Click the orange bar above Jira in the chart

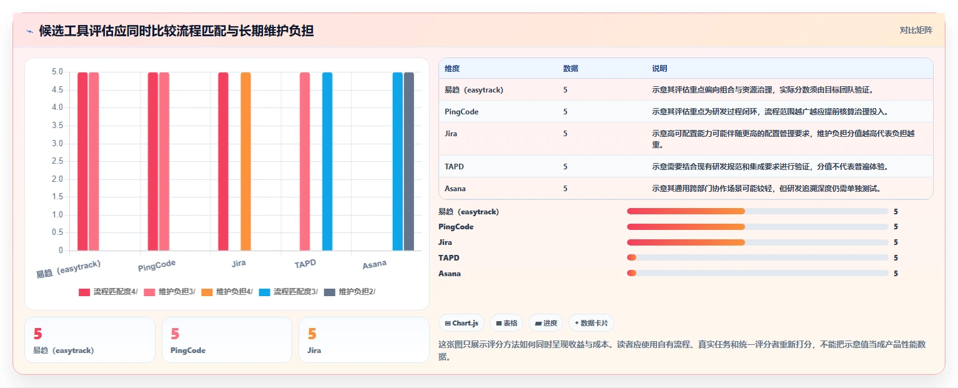(245, 161)
